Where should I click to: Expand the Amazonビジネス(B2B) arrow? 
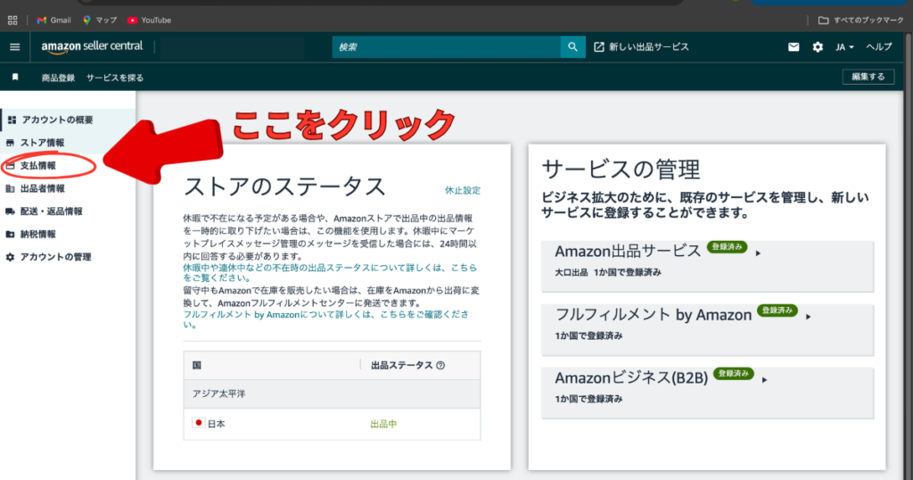tap(764, 379)
